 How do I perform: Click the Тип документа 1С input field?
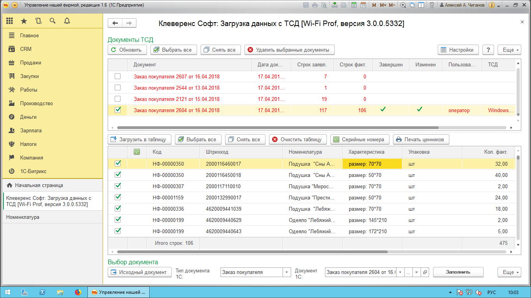252,272
